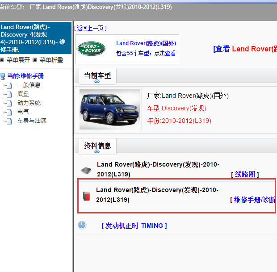
Task: Click the sidebar manual title header
Action: coord(35,38)
